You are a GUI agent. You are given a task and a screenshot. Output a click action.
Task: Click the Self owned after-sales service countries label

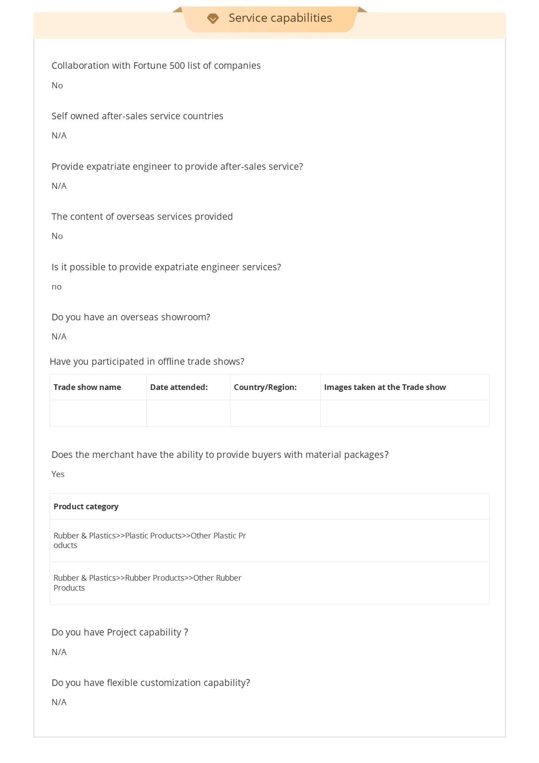tap(137, 116)
